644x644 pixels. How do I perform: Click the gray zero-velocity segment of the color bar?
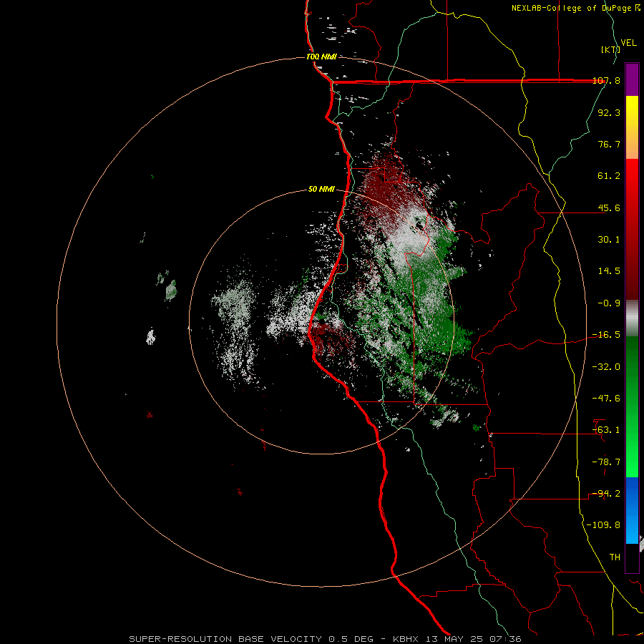(632, 318)
